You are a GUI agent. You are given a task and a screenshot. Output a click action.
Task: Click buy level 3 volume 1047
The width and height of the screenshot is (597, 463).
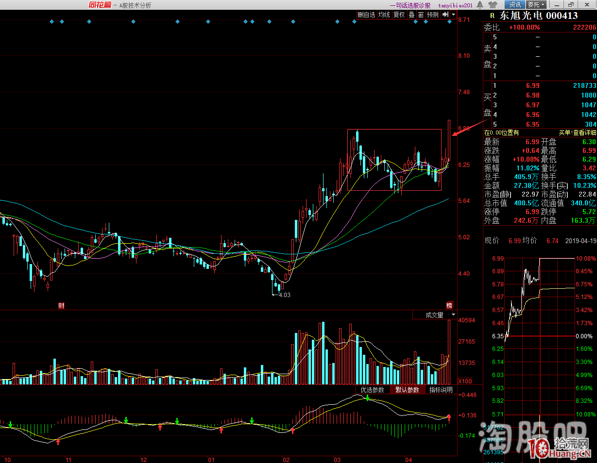[588, 105]
